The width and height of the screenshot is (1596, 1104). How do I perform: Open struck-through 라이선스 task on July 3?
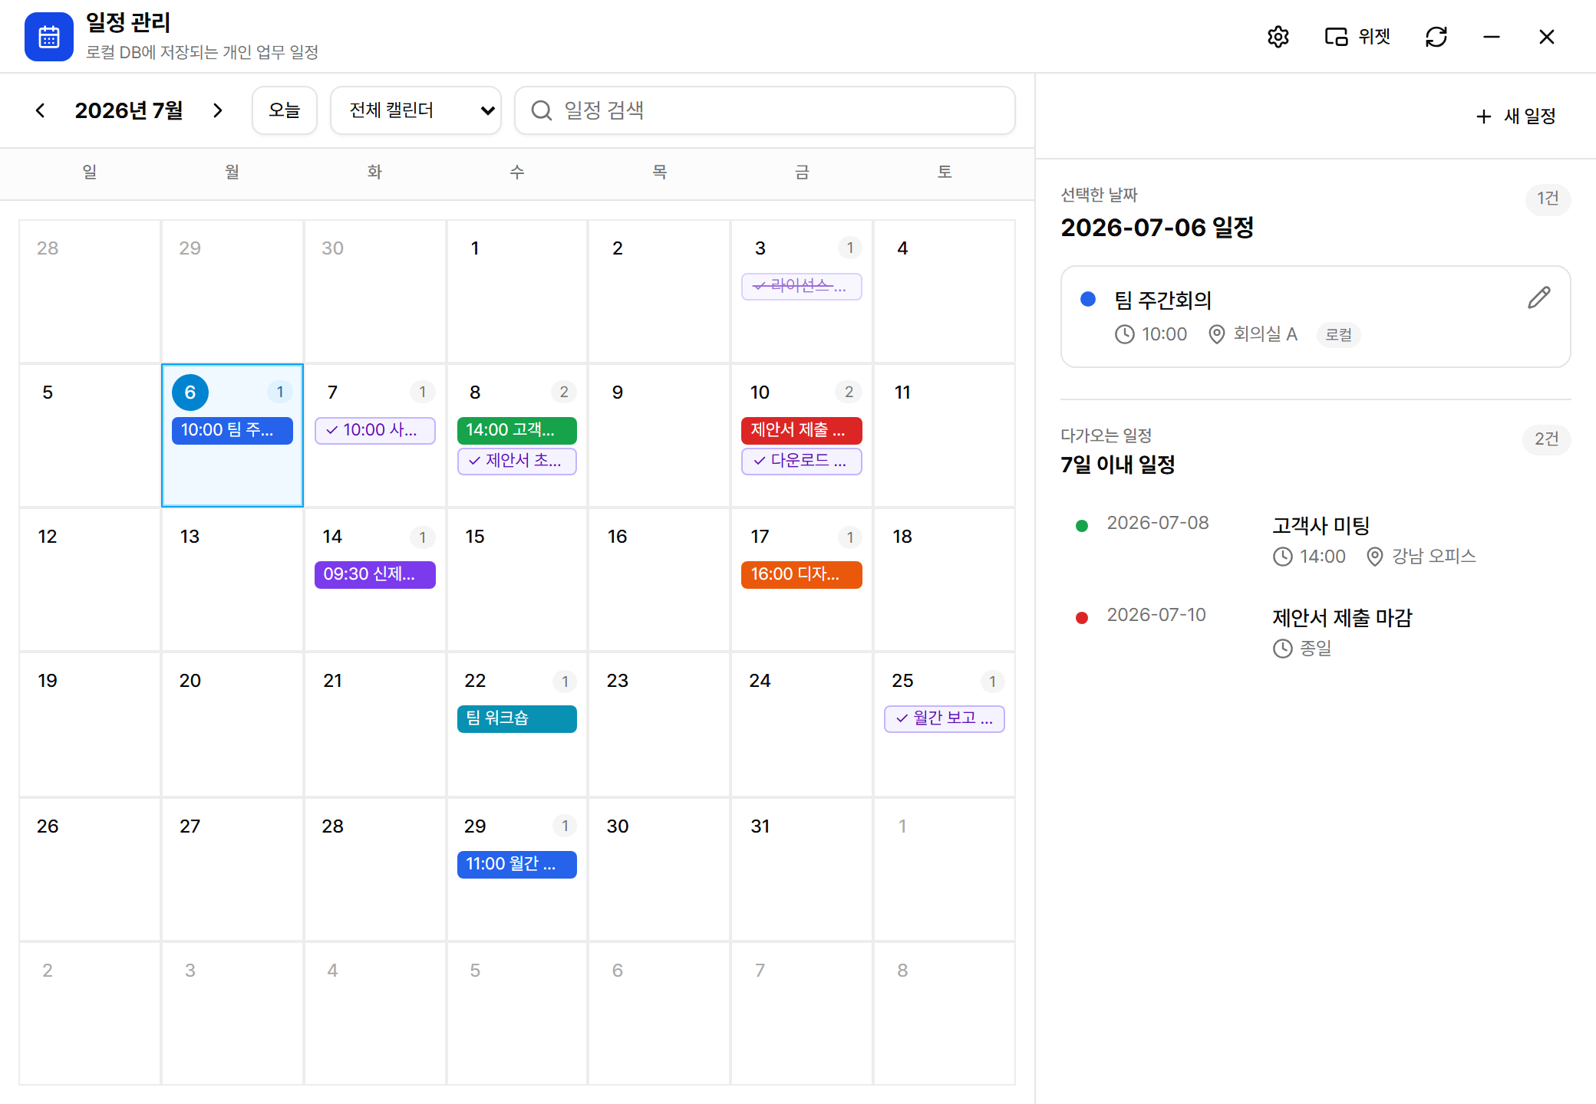click(802, 286)
